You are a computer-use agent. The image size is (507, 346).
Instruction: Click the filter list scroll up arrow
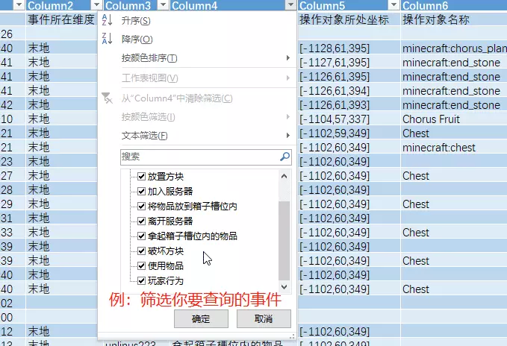click(x=284, y=176)
